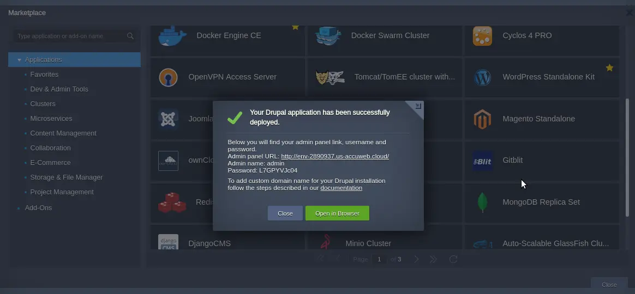This screenshot has height=294, width=635.
Task: Click the WordPress Standalone Kit logo
Action: click(x=482, y=77)
